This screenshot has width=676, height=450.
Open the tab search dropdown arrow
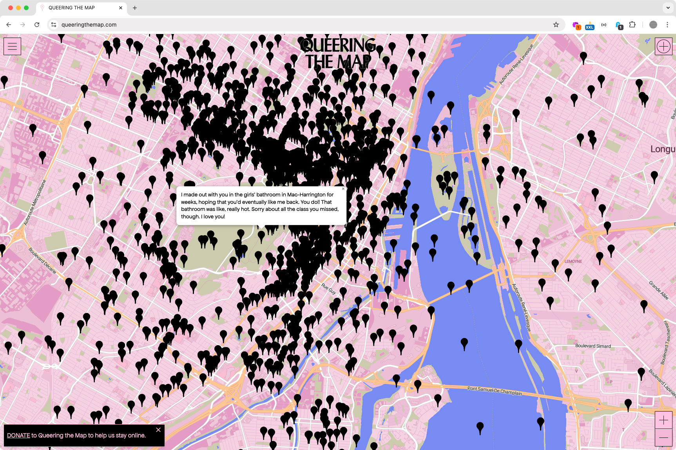click(668, 8)
